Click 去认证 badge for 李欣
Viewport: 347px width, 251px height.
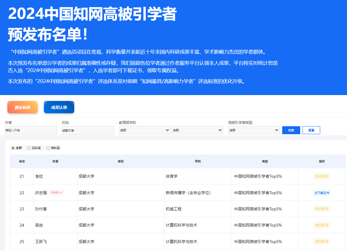coord(321,176)
